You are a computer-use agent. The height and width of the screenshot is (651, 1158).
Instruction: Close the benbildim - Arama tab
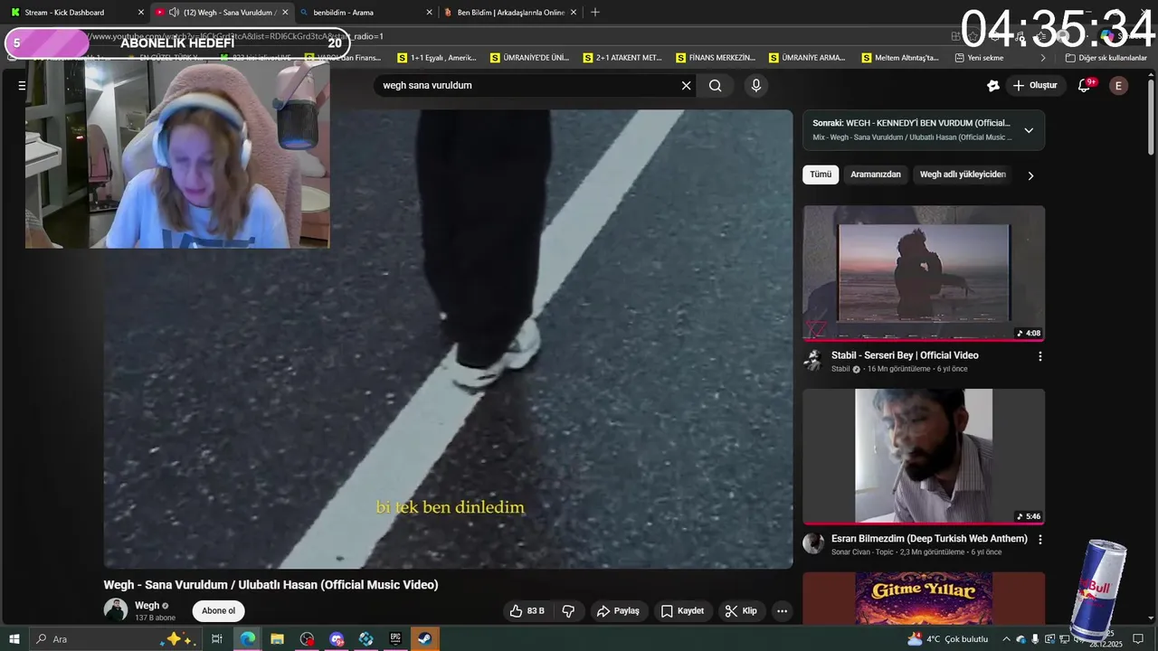tap(429, 13)
